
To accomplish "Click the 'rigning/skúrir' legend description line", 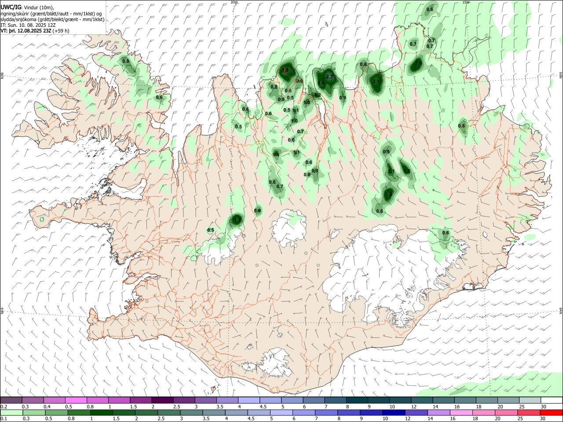I will (x=51, y=13).
